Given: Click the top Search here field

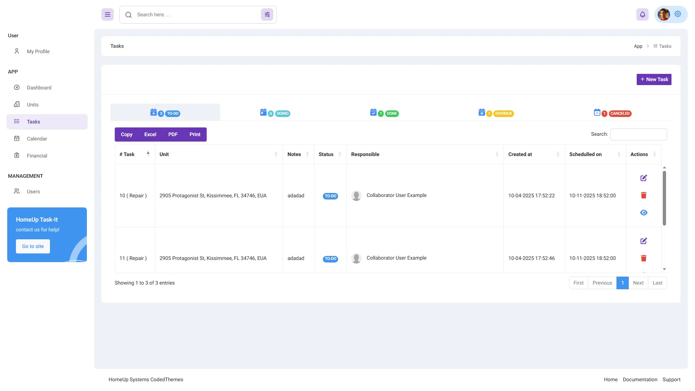Looking at the screenshot, I should 197,14.
